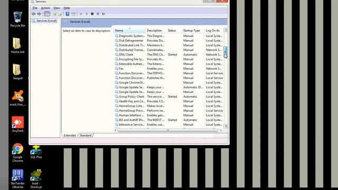Select the Google Chrome desktop shortcut
The height and width of the screenshot is (190, 338).
(17, 153)
